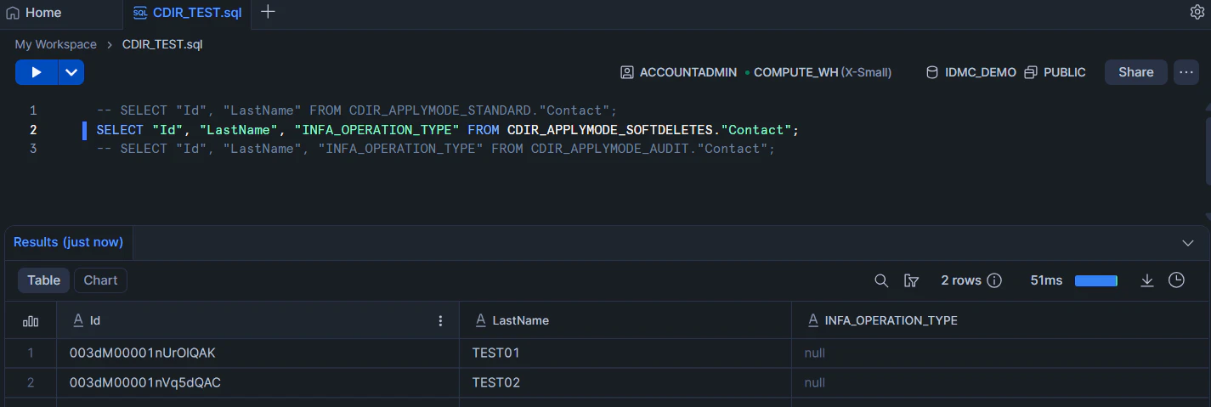Open the more options ellipsis button
Screen dimensions: 1211x407
pyautogui.click(x=1186, y=72)
